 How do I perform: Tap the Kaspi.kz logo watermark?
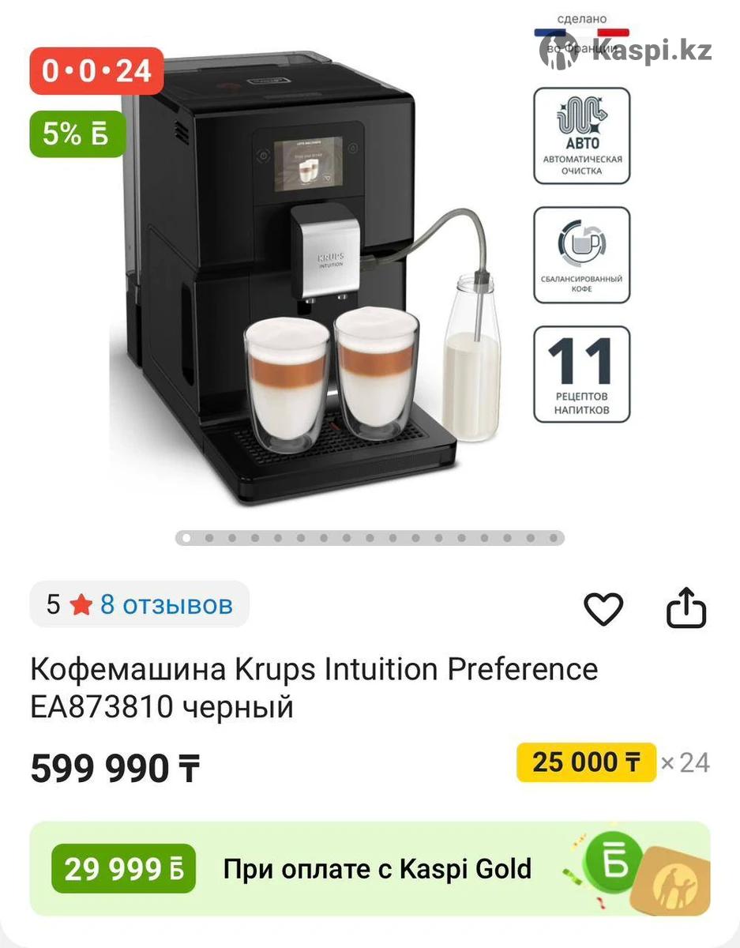point(626,51)
